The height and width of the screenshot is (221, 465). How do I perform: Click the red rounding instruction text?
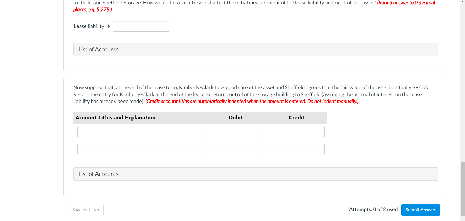click(x=406, y=3)
